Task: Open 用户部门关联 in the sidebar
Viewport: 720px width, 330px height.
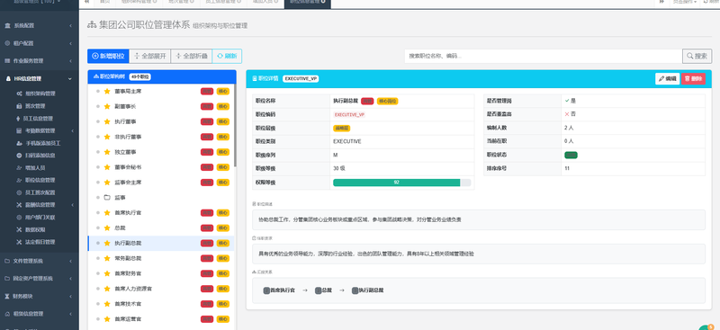Action: coord(40,217)
